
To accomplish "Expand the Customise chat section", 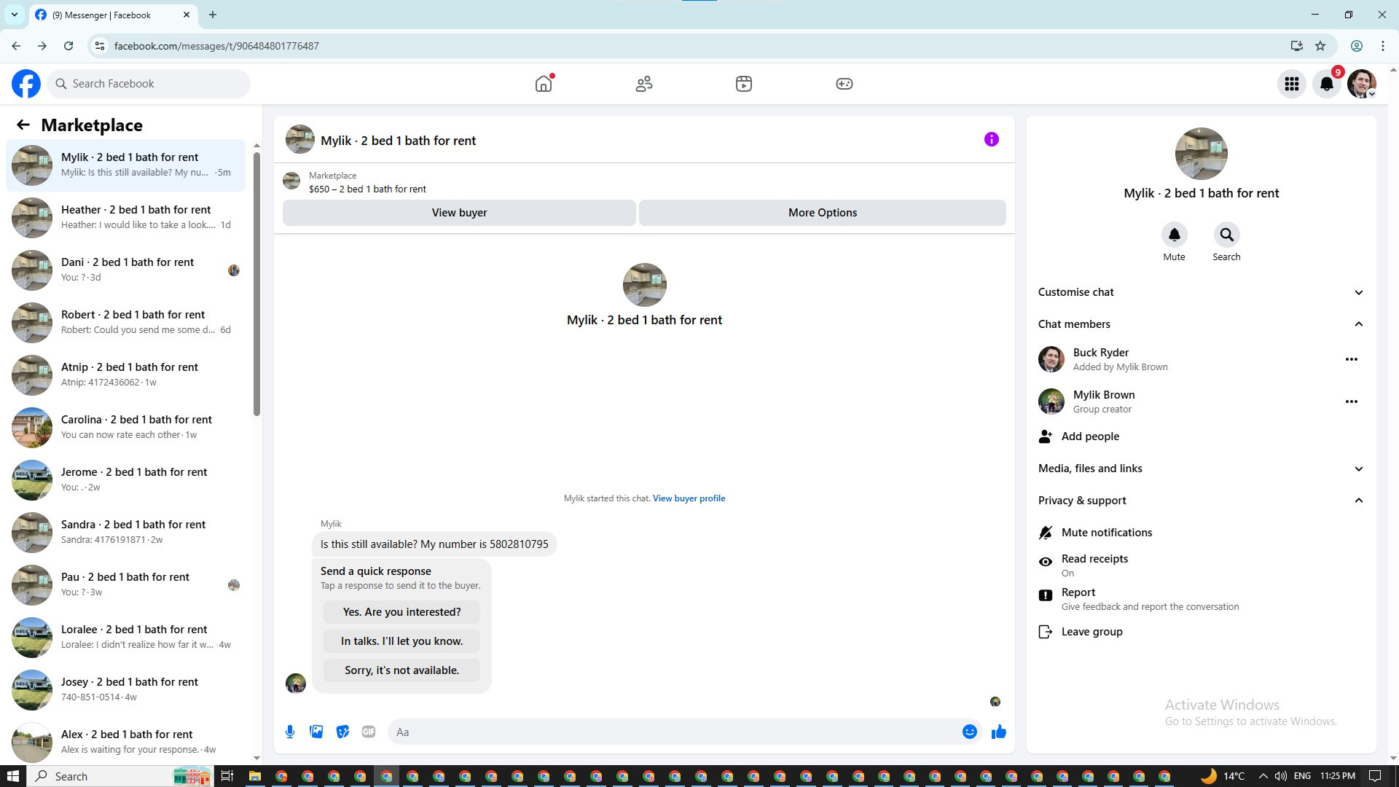I will click(1200, 292).
